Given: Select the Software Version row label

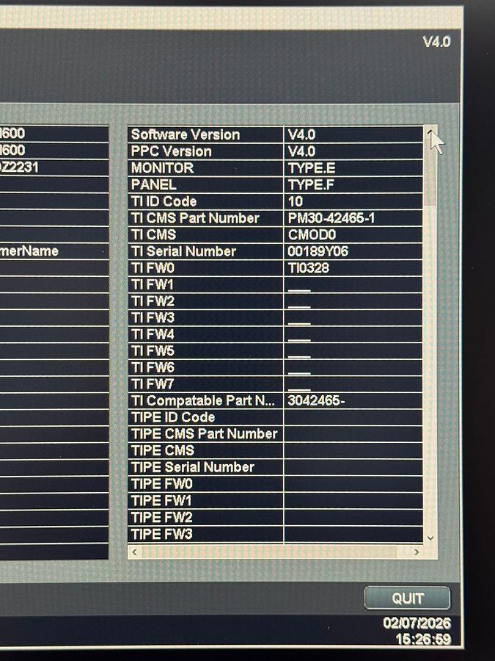Looking at the screenshot, I should point(186,134).
